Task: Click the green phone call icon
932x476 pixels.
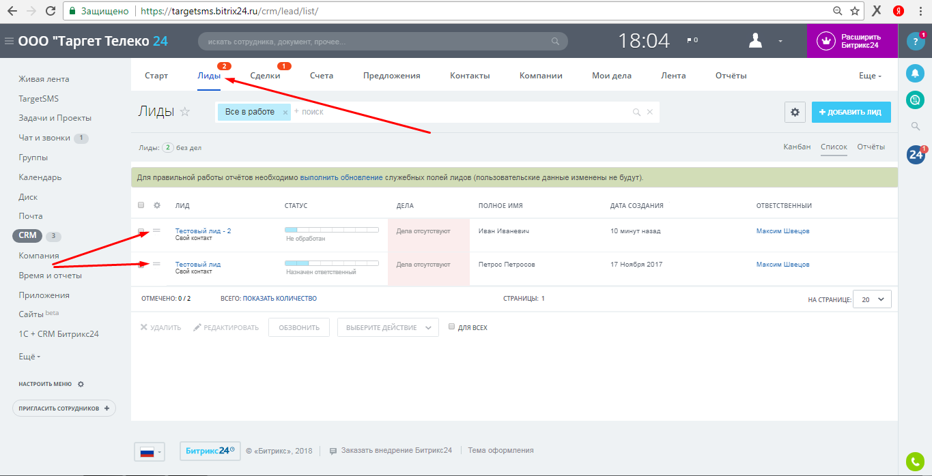Action: pos(915,462)
